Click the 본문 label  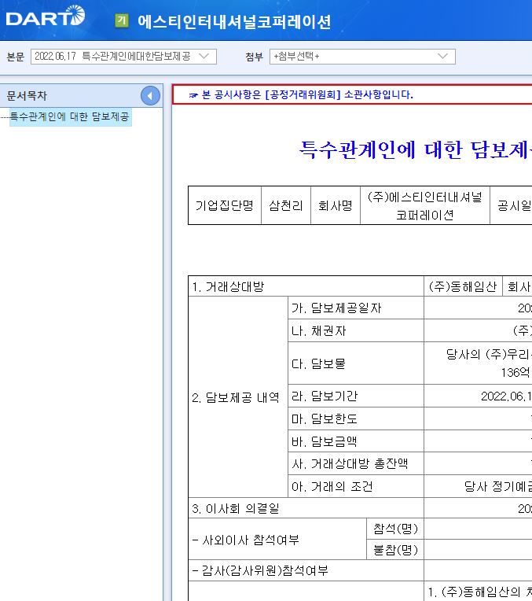[x=15, y=57]
